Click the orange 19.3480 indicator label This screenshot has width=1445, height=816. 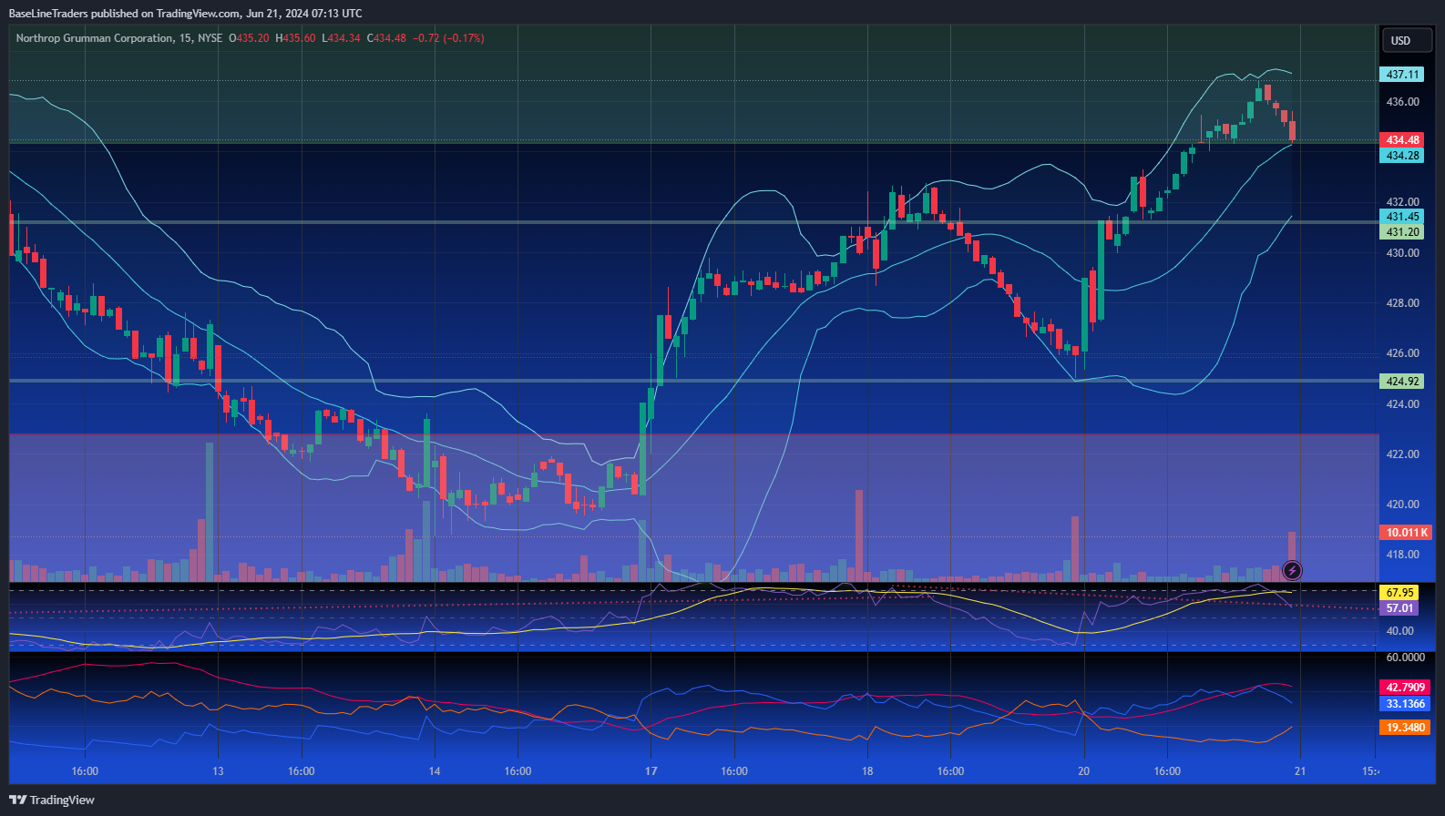[x=1405, y=728]
